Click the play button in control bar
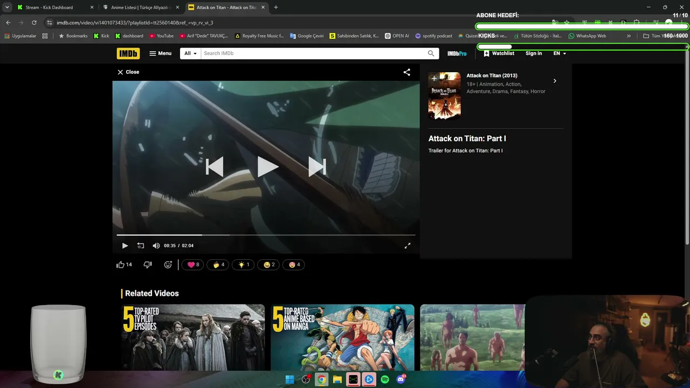This screenshot has width=690, height=388. click(125, 246)
